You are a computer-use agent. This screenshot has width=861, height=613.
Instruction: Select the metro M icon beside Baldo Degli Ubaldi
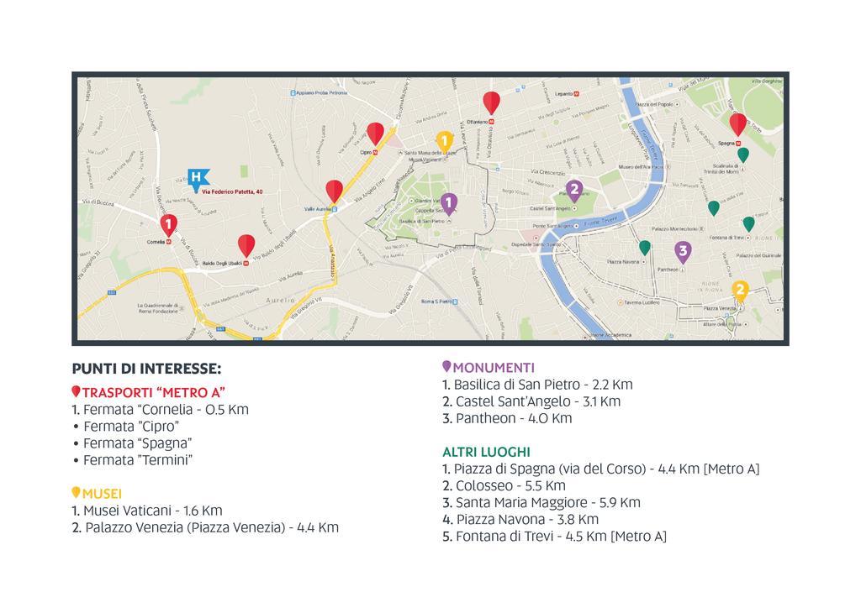click(246, 263)
